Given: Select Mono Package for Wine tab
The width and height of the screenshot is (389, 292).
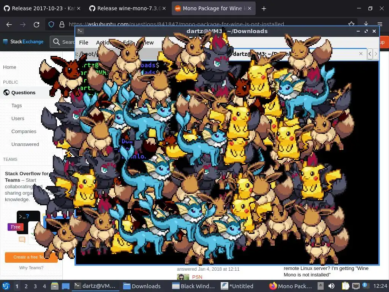Looking at the screenshot, I should (213, 8).
